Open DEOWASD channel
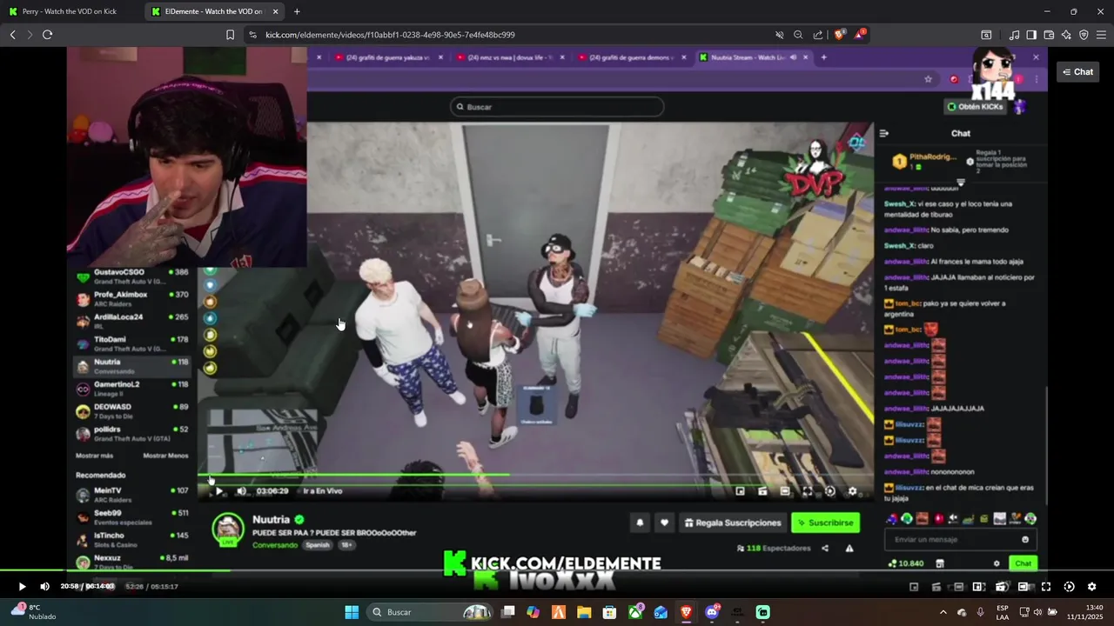The width and height of the screenshot is (1114, 626). 133,410
